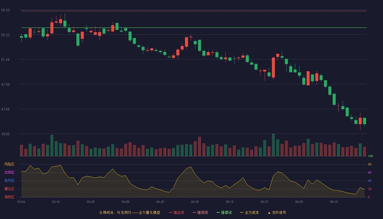This screenshot has width=383, height=219.
Task: Click the 55.32 price axis label
Action: [x=5, y=35]
